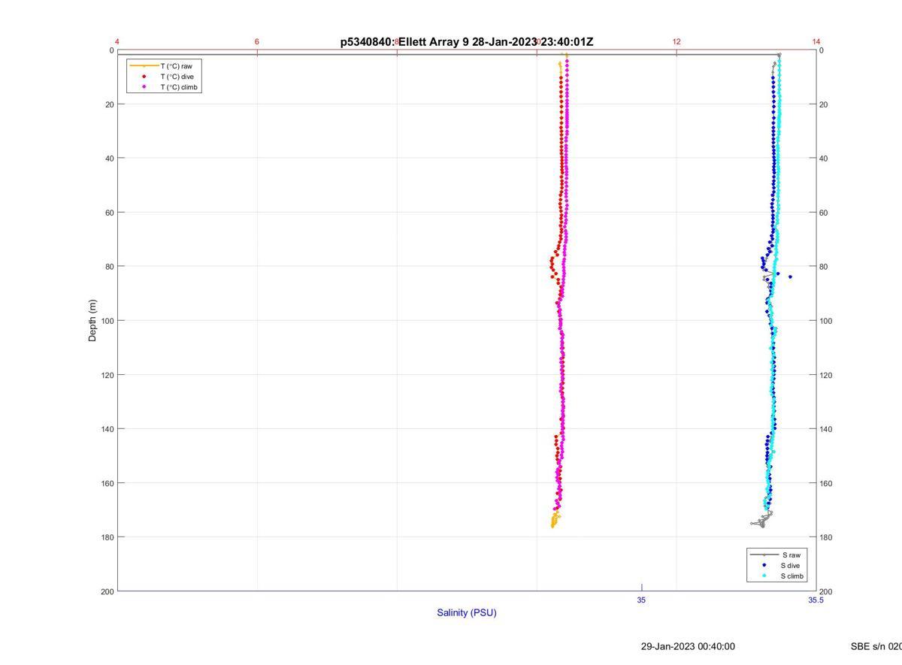The width and height of the screenshot is (902, 665).
Task: Click the grey S raw legend line marker
Action: (764, 555)
